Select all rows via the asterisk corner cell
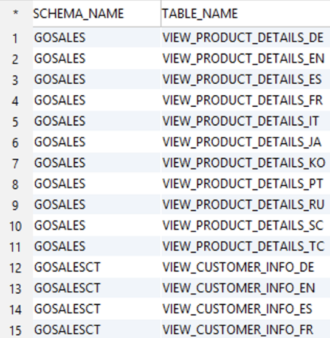Image resolution: width=330 pixels, height=338 pixels. click(16, 14)
